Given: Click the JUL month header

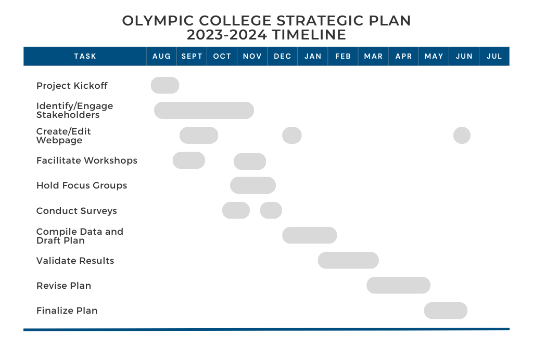Looking at the screenshot, I should coord(494,56).
